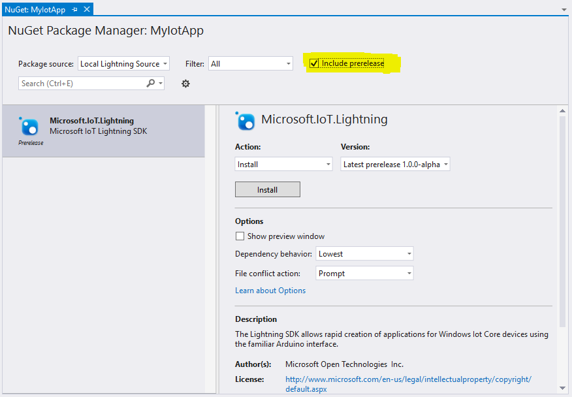Click Microsoft Open Technologies Inc. author text
This screenshot has width=572, height=397.
344,364
